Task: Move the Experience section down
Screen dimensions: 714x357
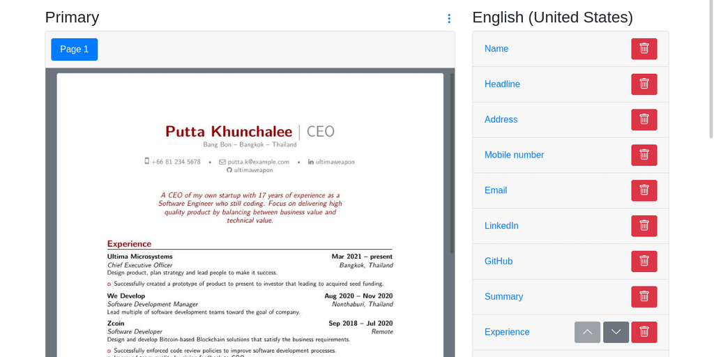Action: [616, 333]
